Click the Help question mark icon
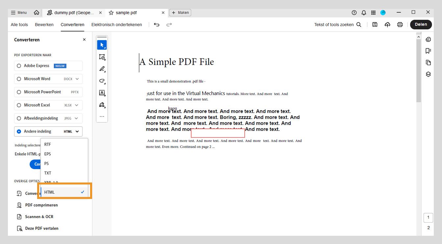442x244 pixels. coord(354,12)
